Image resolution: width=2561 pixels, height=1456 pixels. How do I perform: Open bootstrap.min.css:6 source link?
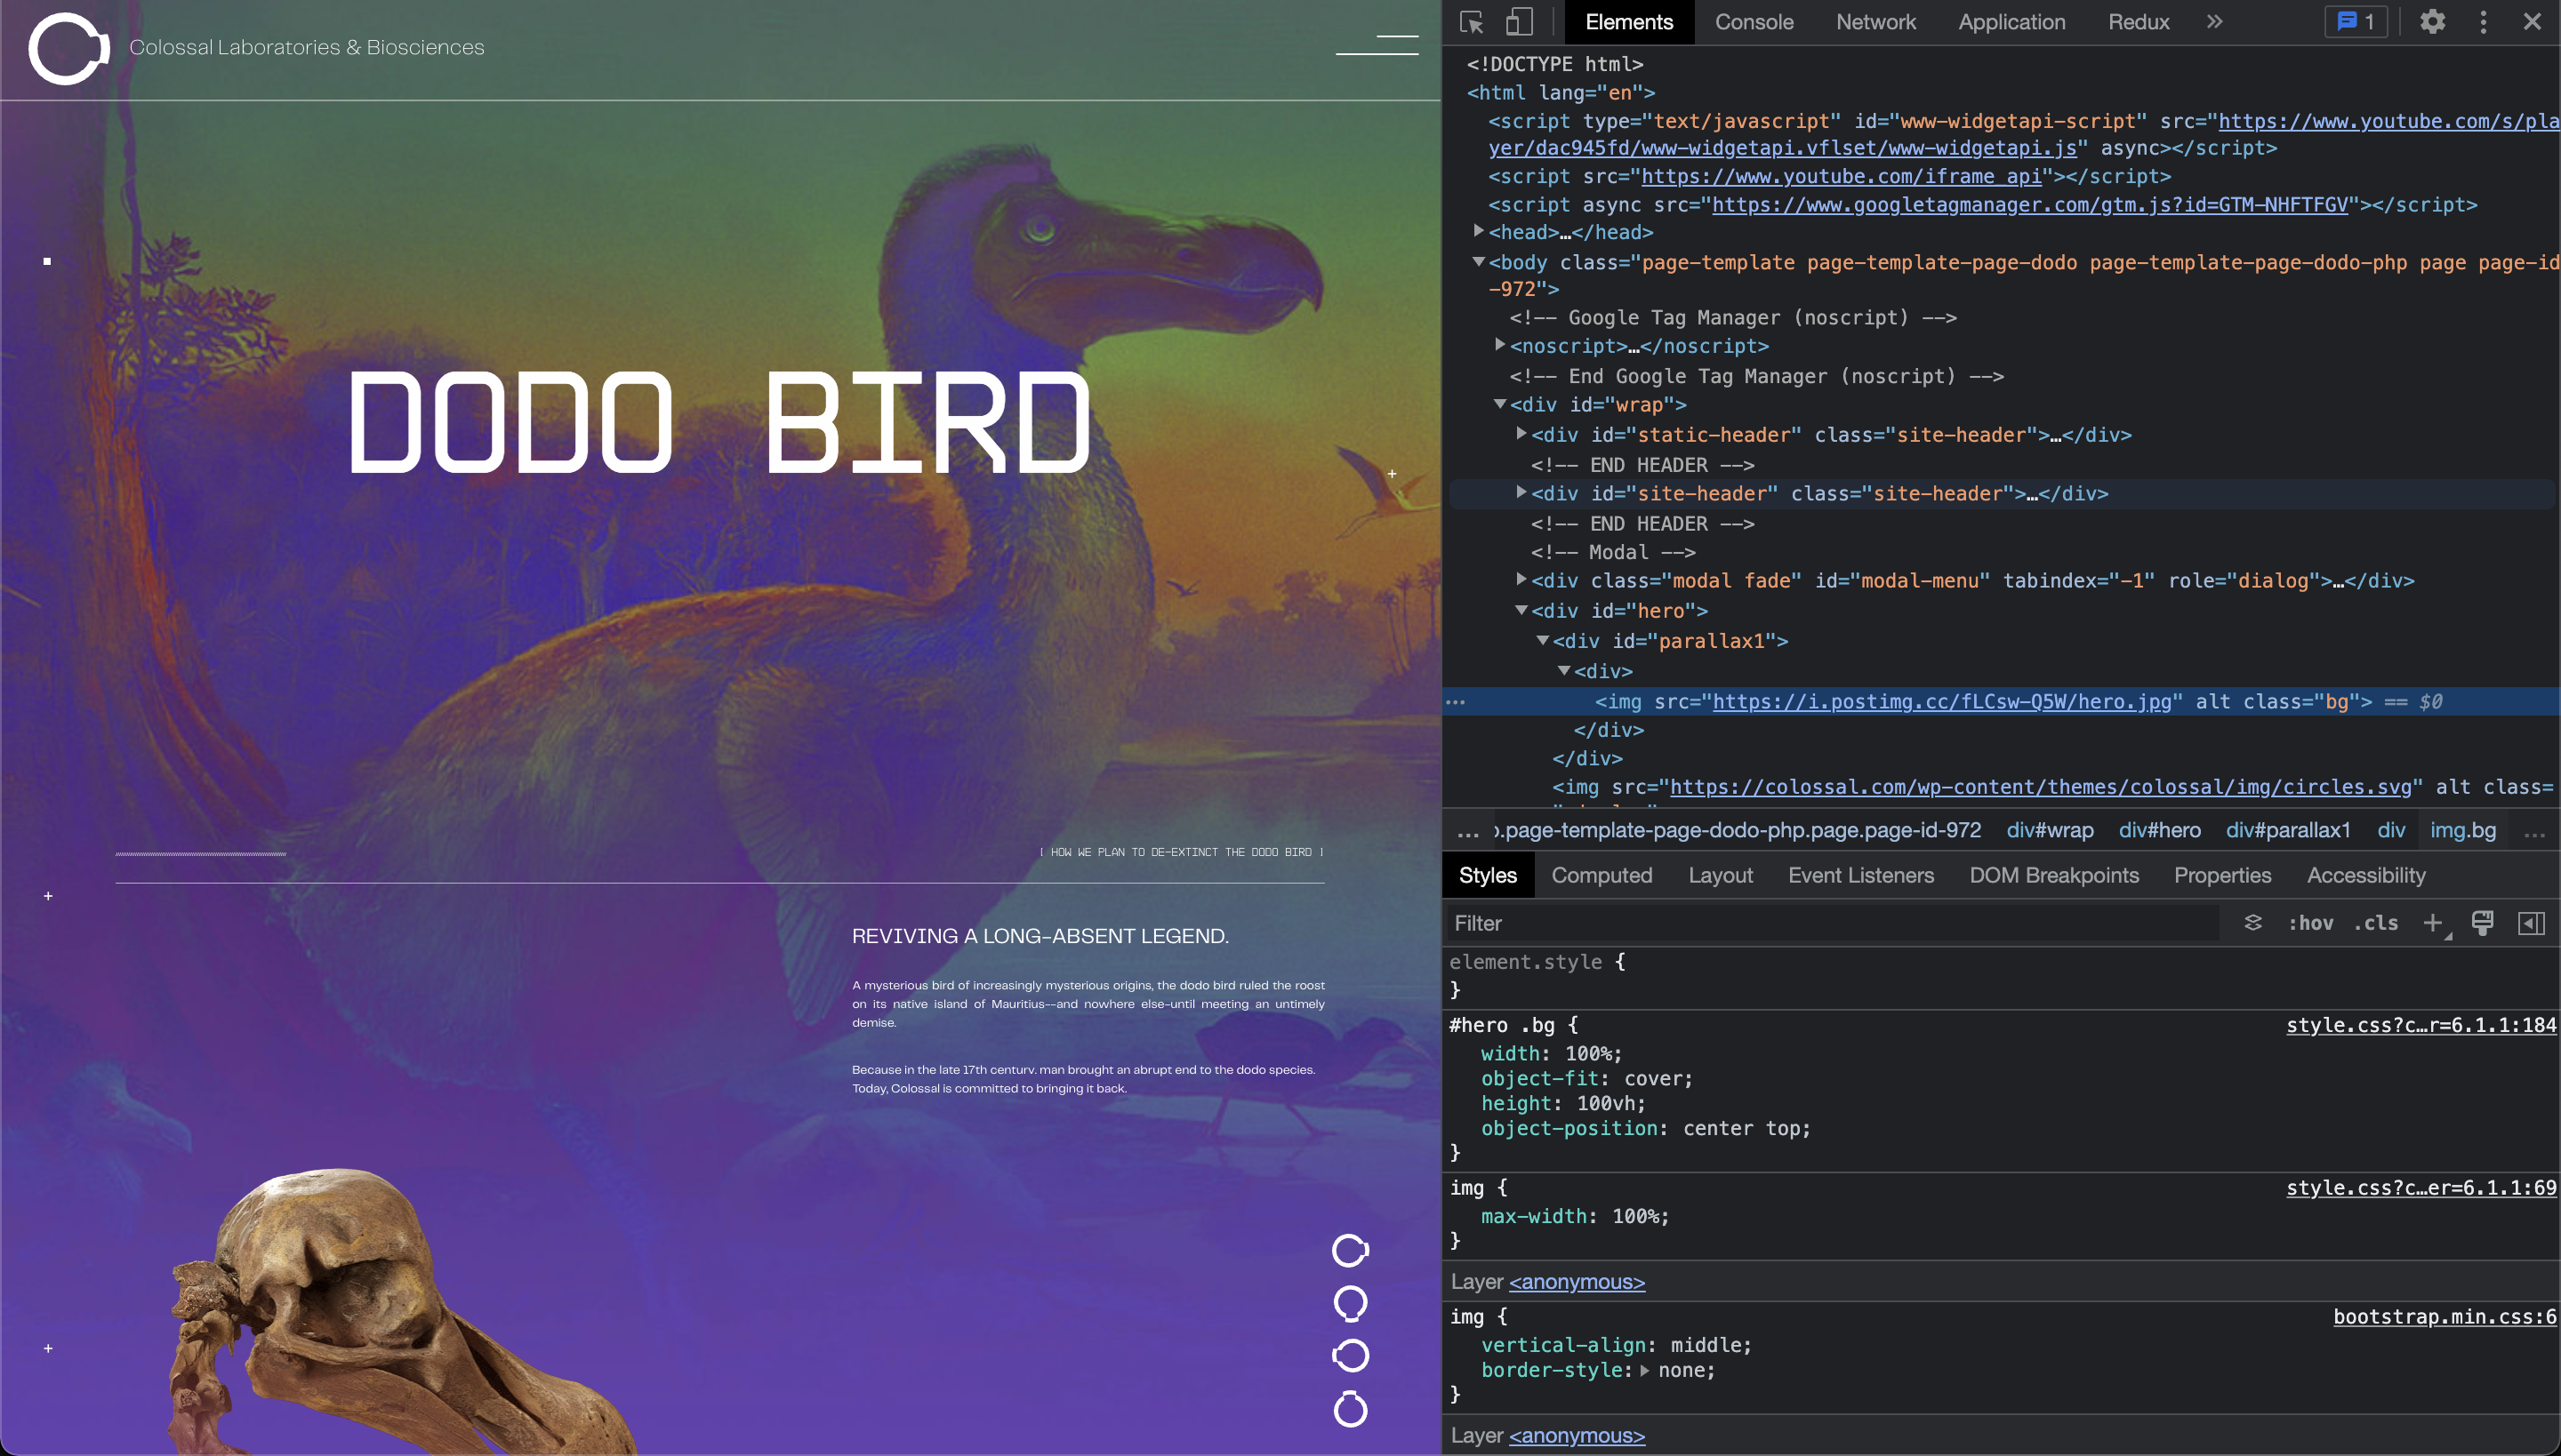coord(2445,1317)
